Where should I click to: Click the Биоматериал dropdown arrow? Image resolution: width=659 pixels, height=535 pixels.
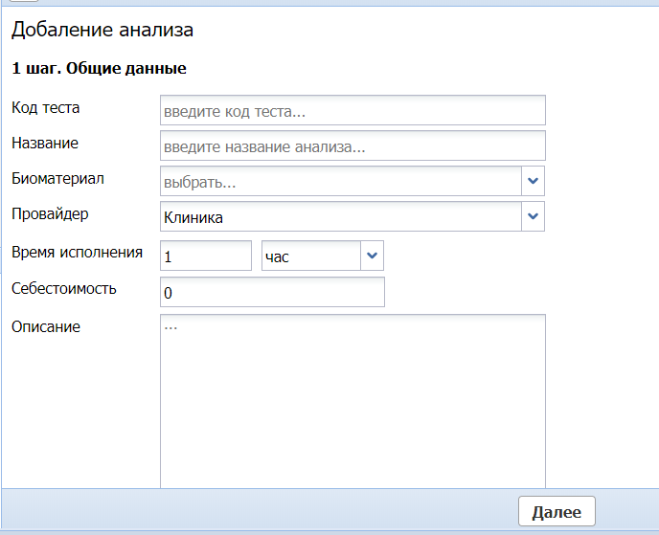(534, 181)
